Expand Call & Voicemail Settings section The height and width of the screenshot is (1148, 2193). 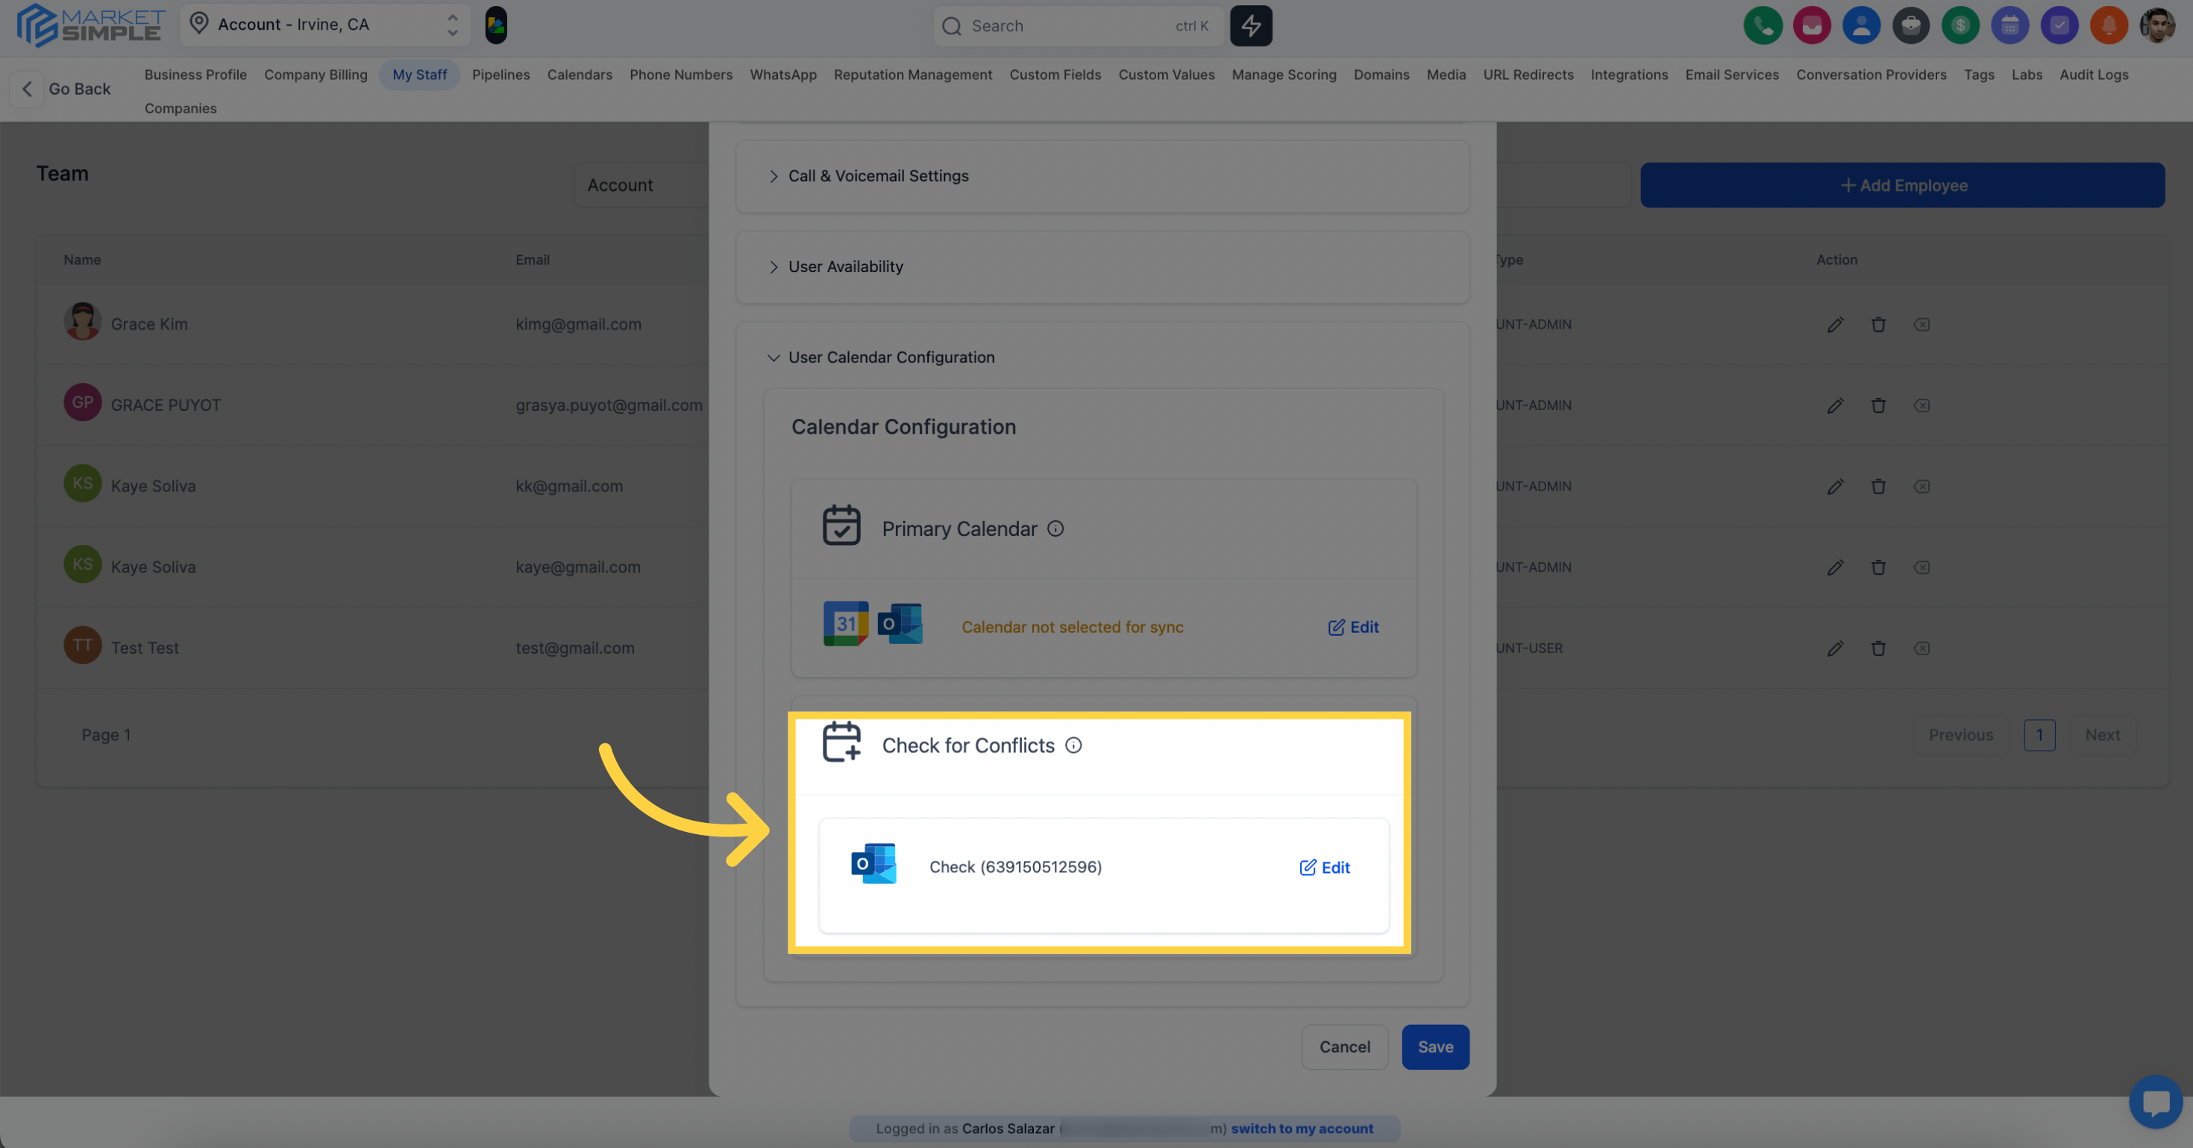click(877, 176)
